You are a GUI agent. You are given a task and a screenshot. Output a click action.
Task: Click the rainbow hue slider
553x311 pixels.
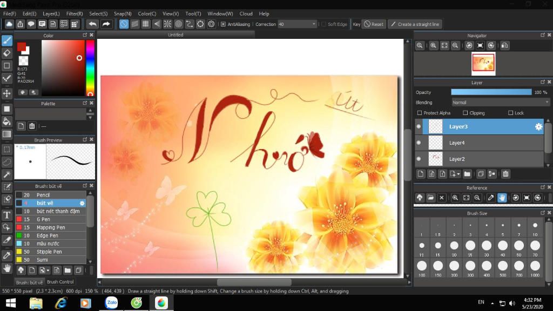coord(90,67)
